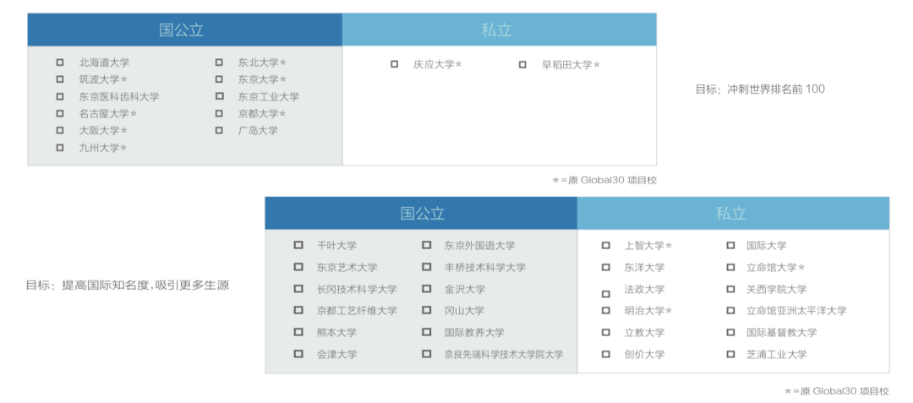Select 京都工艺纤维大学 text
The height and width of the screenshot is (403, 913).
point(357,311)
